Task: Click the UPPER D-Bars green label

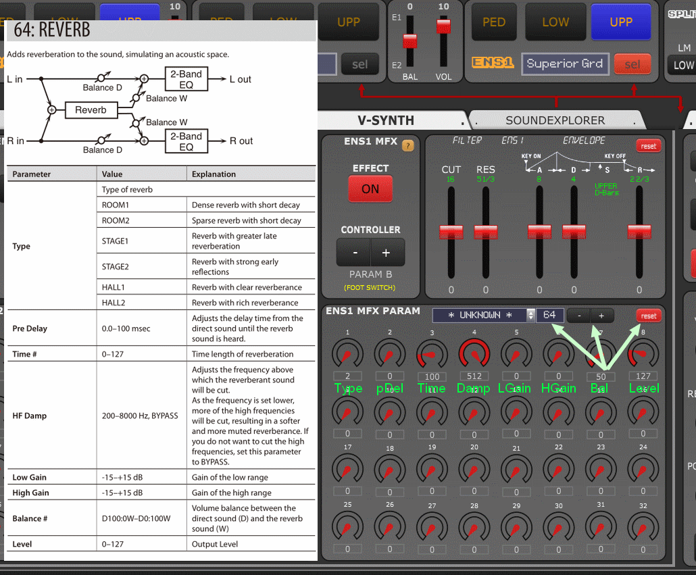Action: point(606,189)
